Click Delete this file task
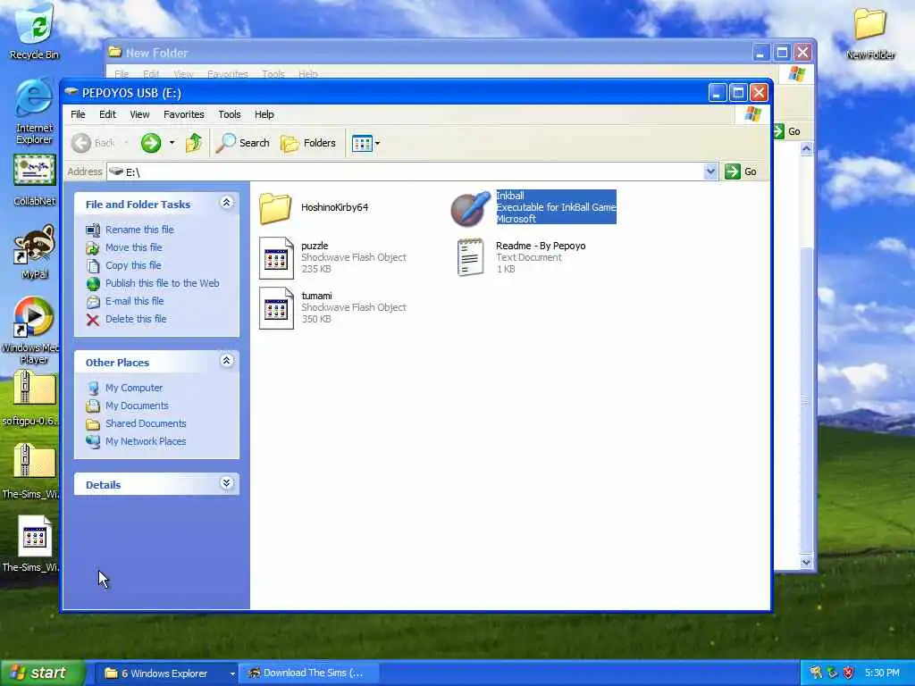 [136, 319]
